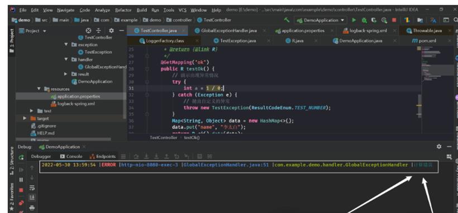Build project with the hammer icon
The image size is (458, 213).
click(287, 20)
